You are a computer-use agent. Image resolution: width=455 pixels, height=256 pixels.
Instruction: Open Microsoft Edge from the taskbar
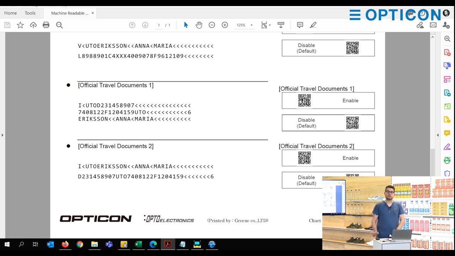point(153,244)
